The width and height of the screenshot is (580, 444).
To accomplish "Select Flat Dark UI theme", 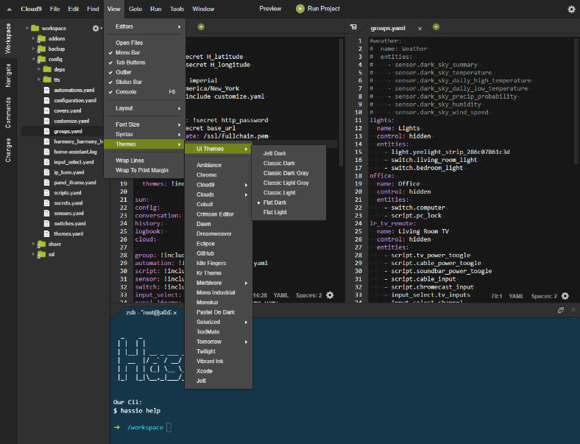I will tap(289, 202).
